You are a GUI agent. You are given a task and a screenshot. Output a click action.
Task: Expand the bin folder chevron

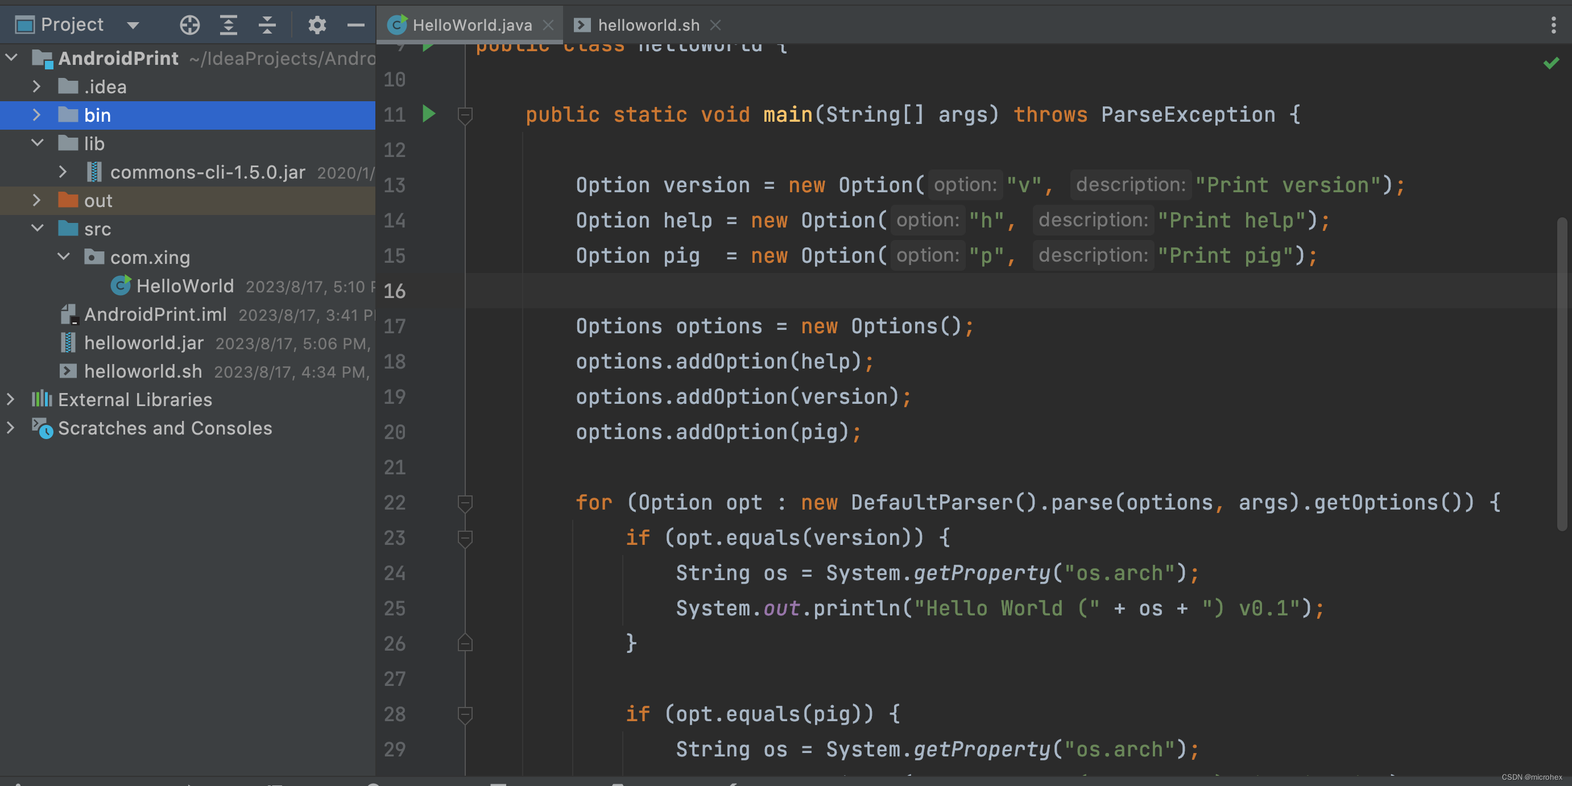[36, 115]
